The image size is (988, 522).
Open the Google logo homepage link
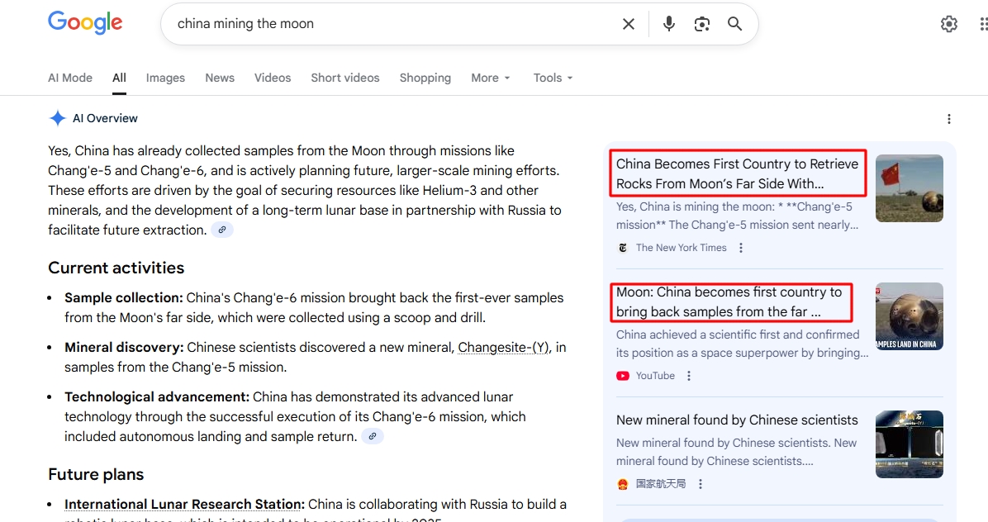click(86, 22)
